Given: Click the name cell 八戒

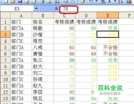Looking at the screenshot, I should [x=43, y=47].
